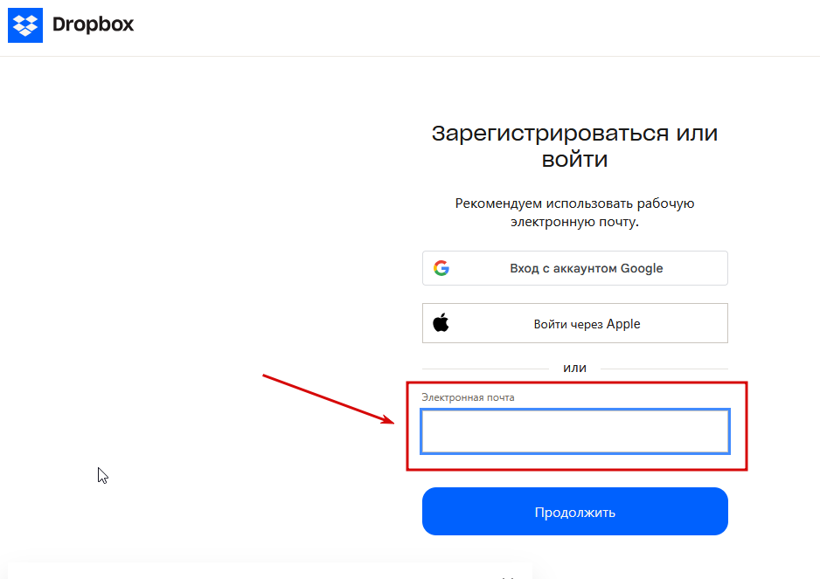The width and height of the screenshot is (820, 579).
Task: Click the word 'Google' in sign-in button
Action: point(642,268)
